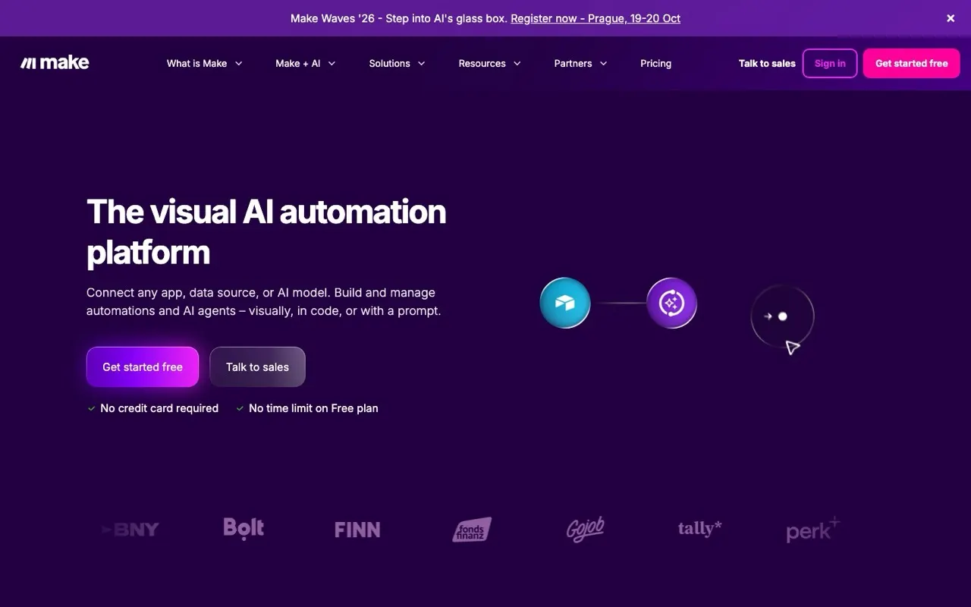Click the Bolt customer logo
The width and height of the screenshot is (971, 607).
point(244,528)
